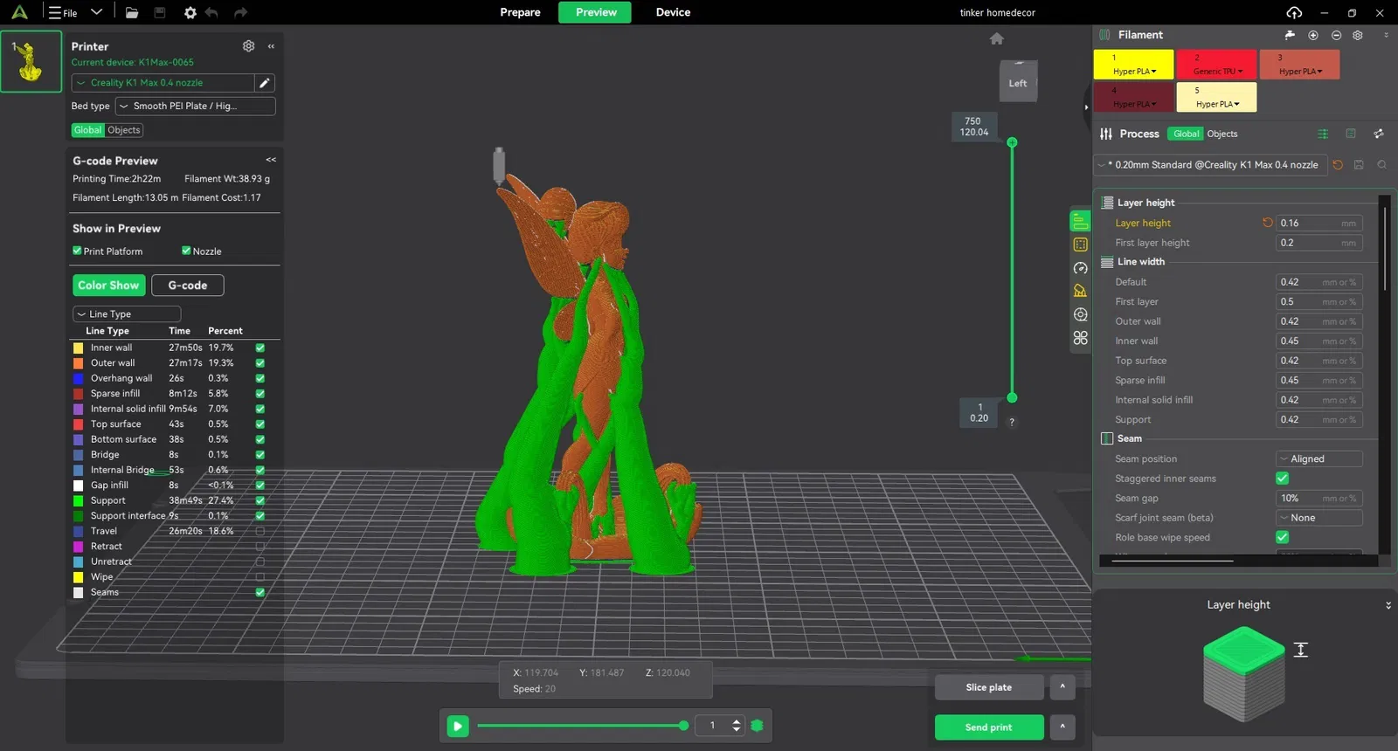Image resolution: width=1398 pixels, height=751 pixels.
Task: Open the File menu
Action: pos(63,12)
